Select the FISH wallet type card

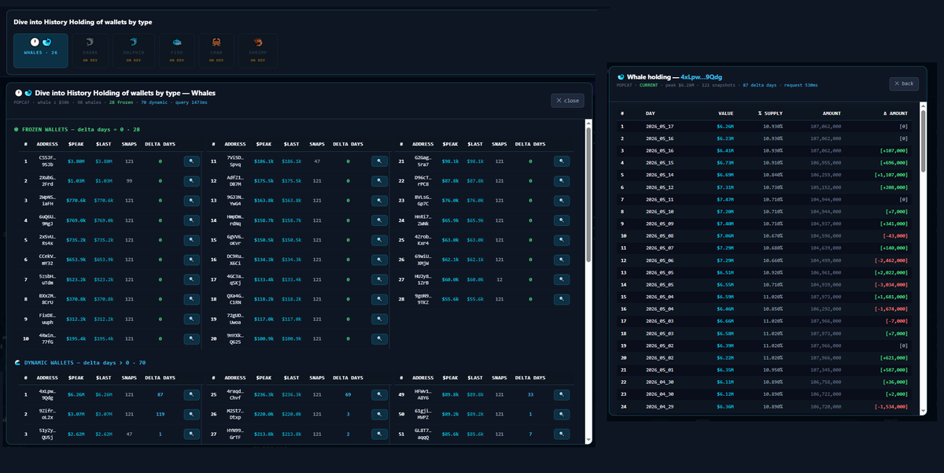coord(176,50)
